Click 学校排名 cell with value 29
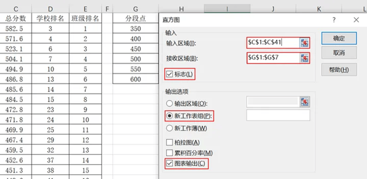367x179 pixels. [50, 140]
